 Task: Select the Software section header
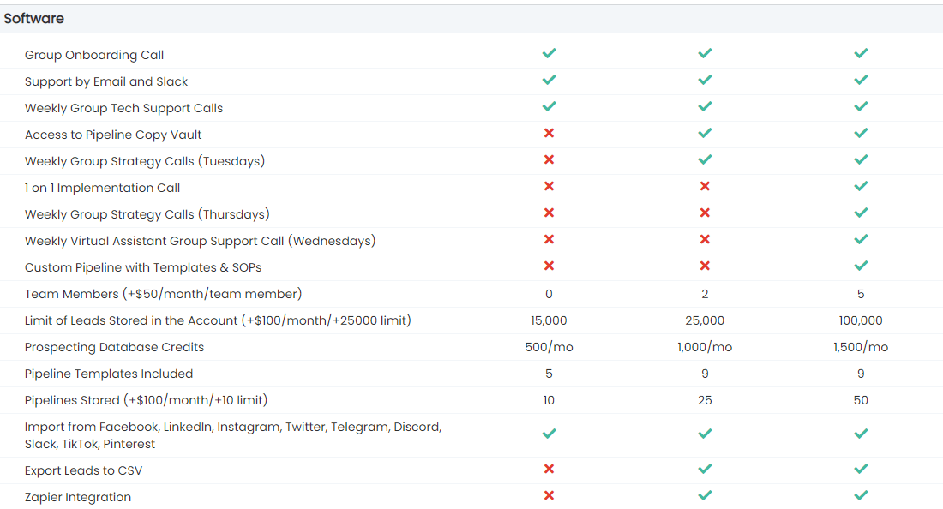click(34, 18)
